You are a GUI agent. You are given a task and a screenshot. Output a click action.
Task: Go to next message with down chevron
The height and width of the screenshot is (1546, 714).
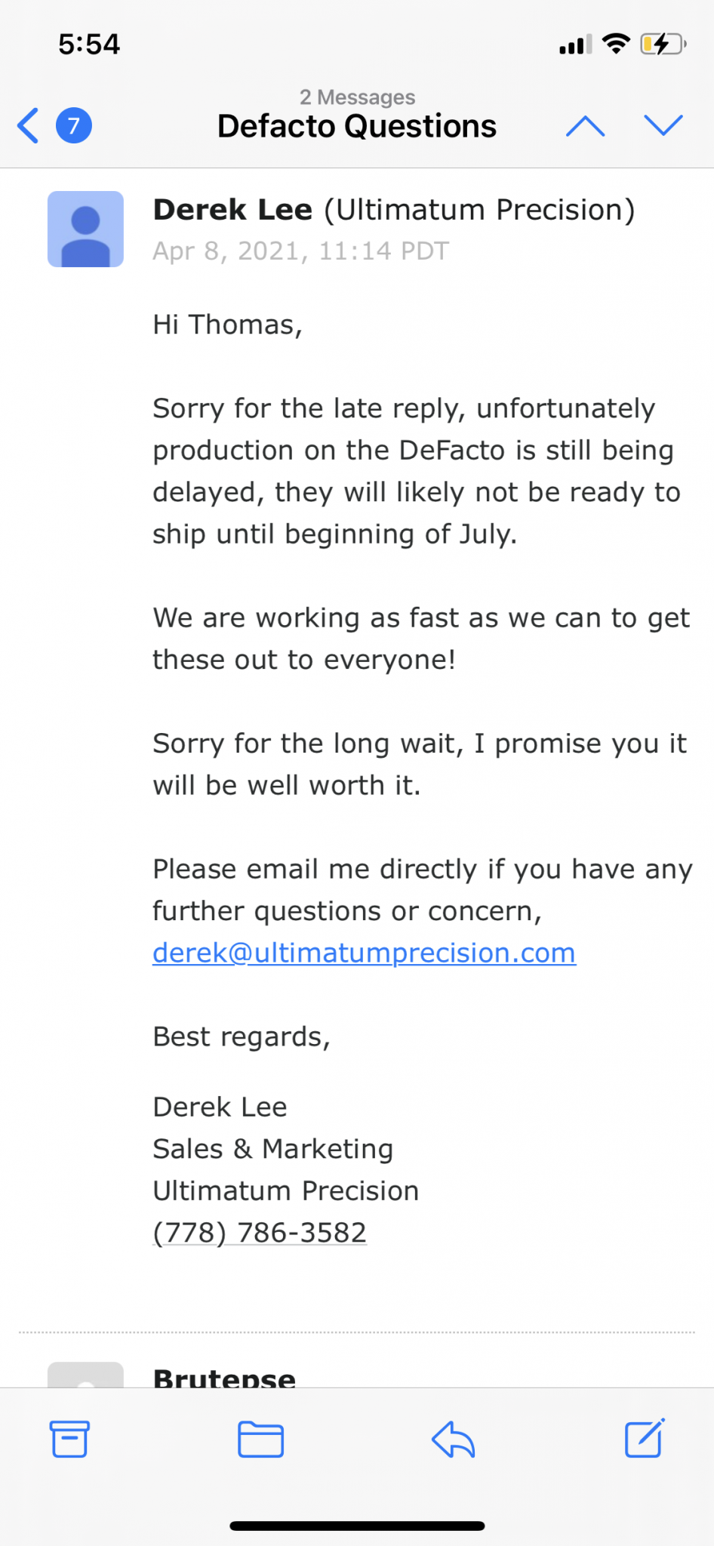[663, 125]
